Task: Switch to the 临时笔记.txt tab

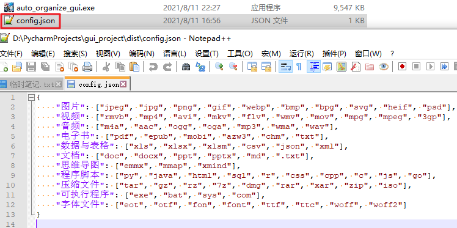Action: click(x=32, y=84)
